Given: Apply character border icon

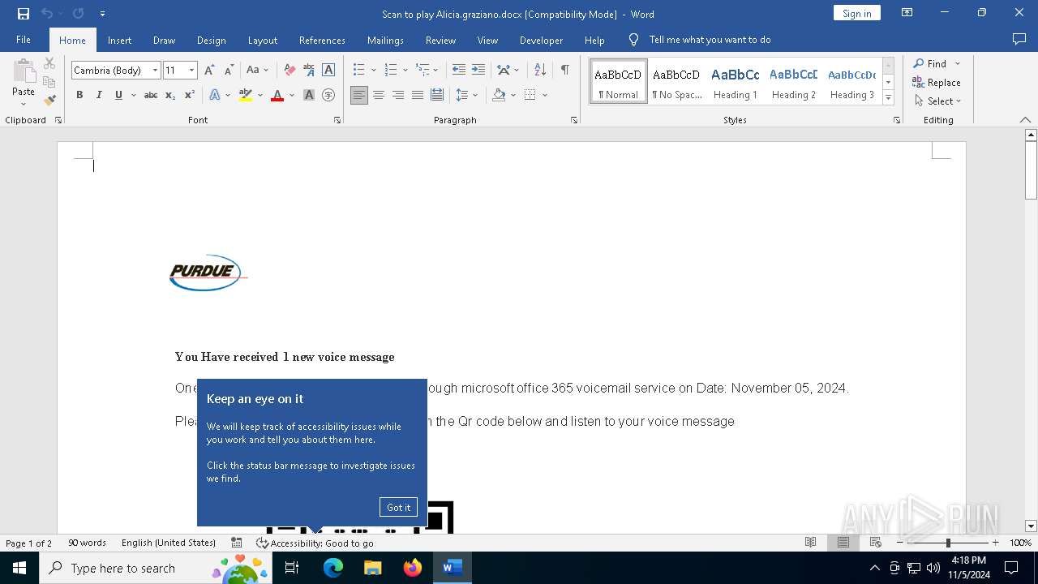Looking at the screenshot, I should point(328,71).
